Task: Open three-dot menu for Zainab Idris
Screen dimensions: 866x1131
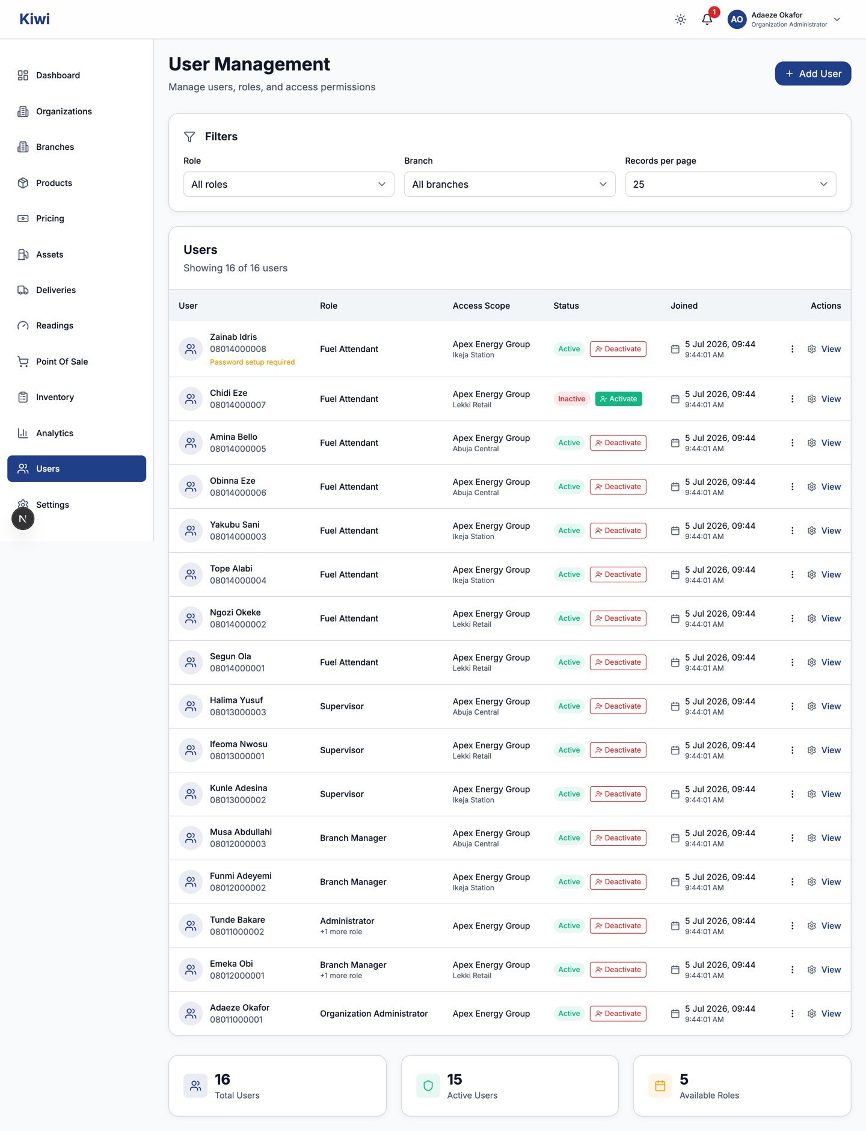Action: (x=792, y=349)
